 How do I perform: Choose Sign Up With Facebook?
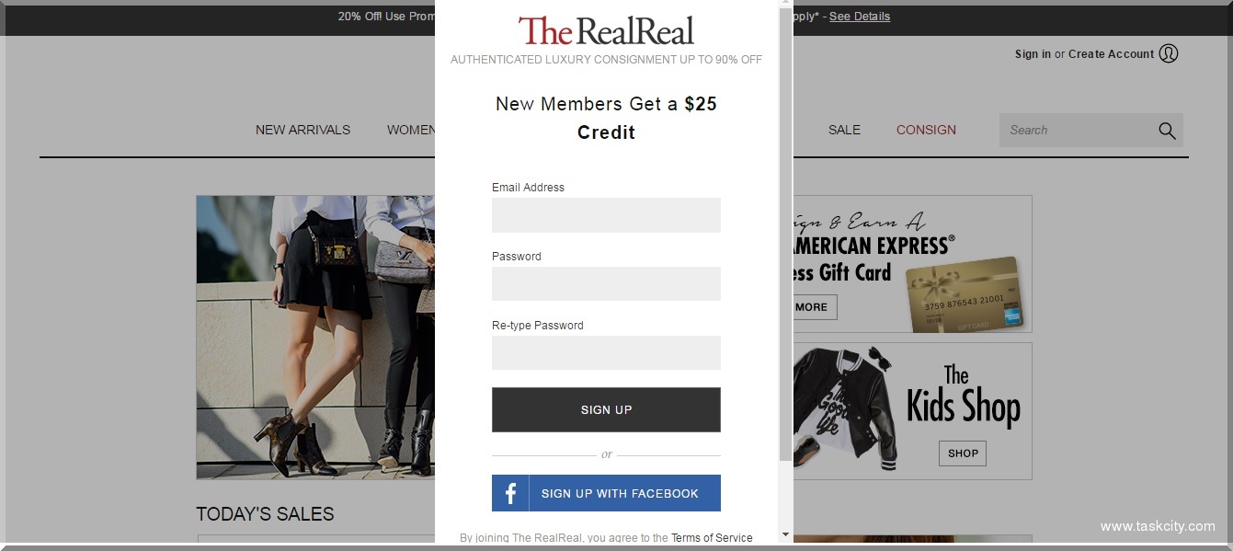coord(606,493)
